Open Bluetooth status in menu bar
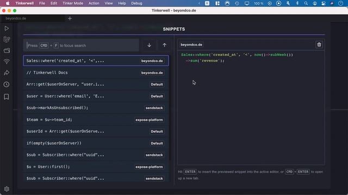 click(297, 3)
